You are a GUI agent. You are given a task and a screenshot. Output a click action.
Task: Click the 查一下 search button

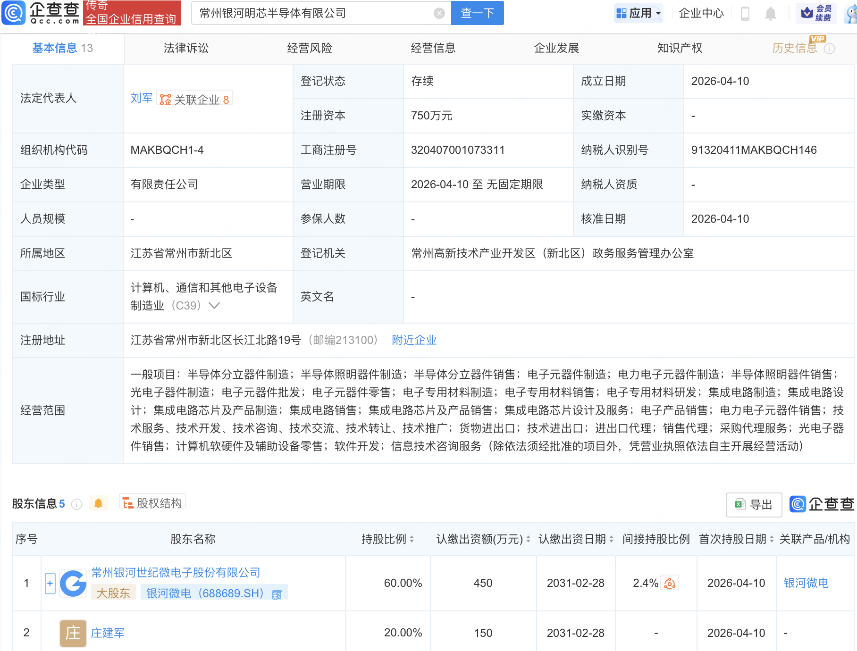(477, 13)
